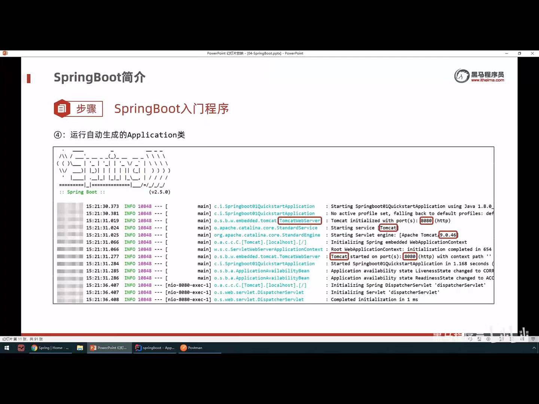Switch to IntelliJ springboot project window
The height and width of the screenshot is (404, 539).
point(155,348)
